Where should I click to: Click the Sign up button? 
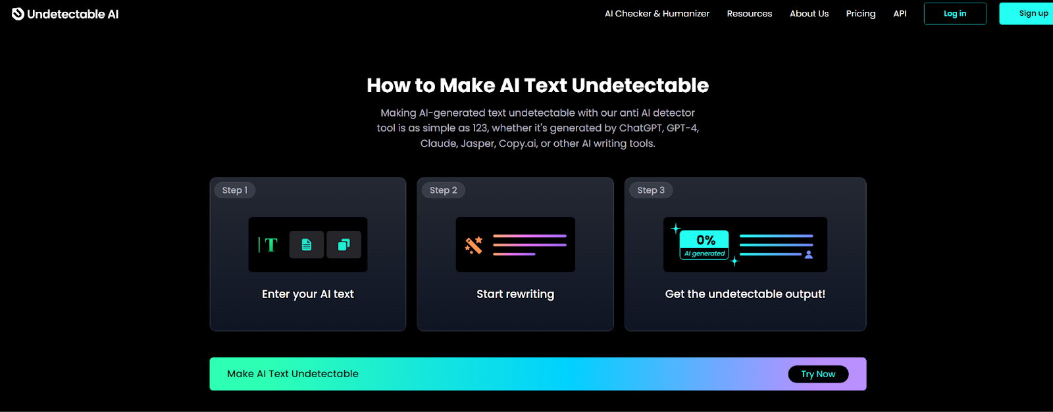pyautogui.click(x=1027, y=13)
